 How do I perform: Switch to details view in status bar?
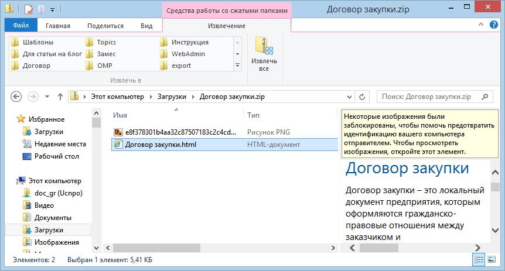click(478, 259)
